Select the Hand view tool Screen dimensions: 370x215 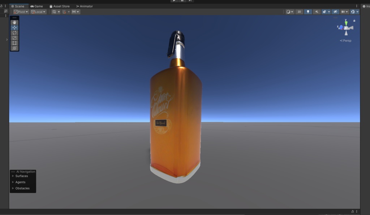[14, 22]
